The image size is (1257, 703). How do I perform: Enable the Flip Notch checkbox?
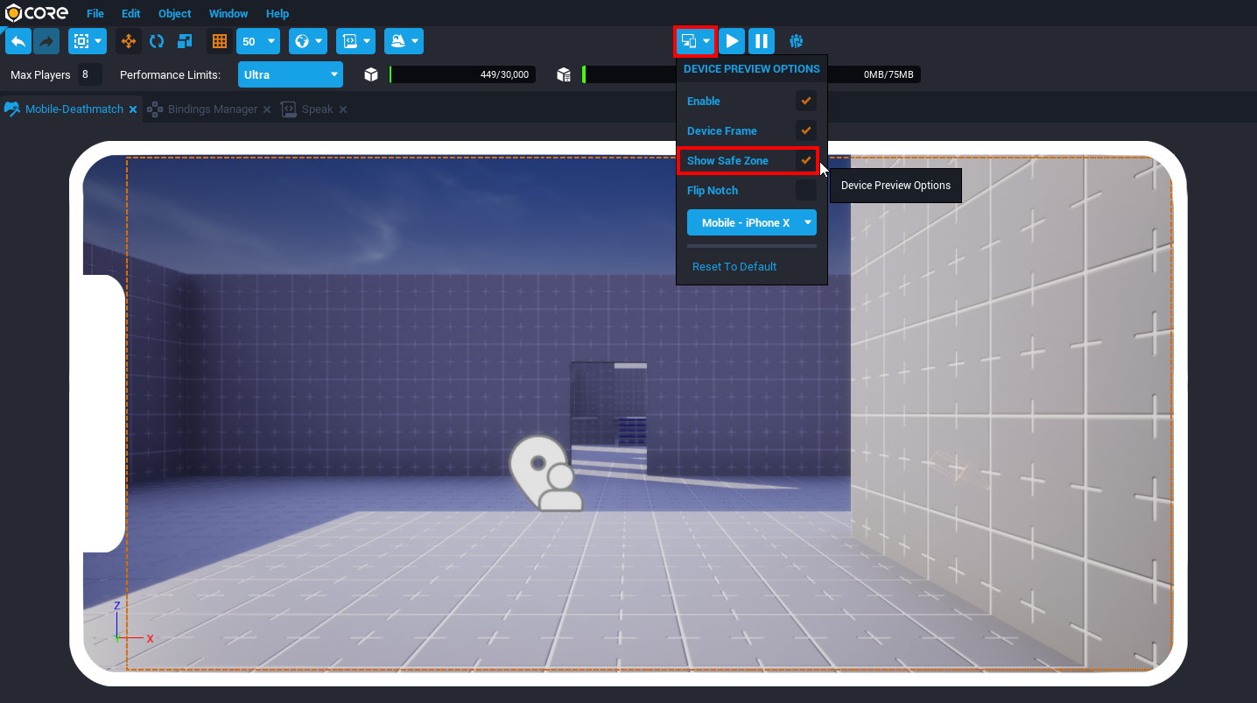[x=805, y=190]
